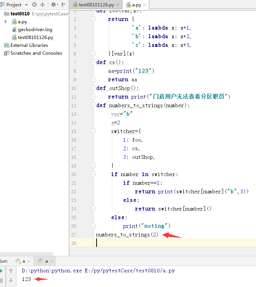Viewport: 256px width, 287px height.
Task: Click the aa=print("123") statement
Action: click(x=131, y=71)
